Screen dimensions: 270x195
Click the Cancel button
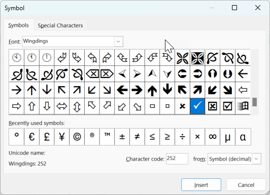[x=246, y=185]
